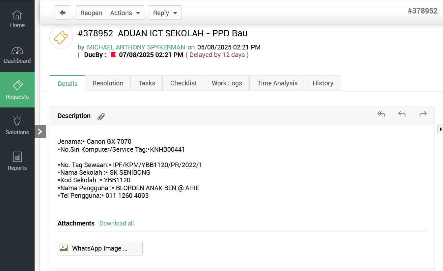
Task: Click the Forward arrow icon
Action: pos(423,114)
